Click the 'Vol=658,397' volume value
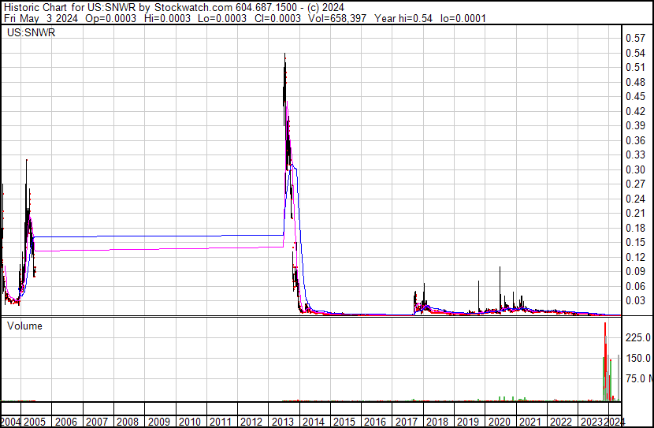The image size is (654, 428). point(337,18)
